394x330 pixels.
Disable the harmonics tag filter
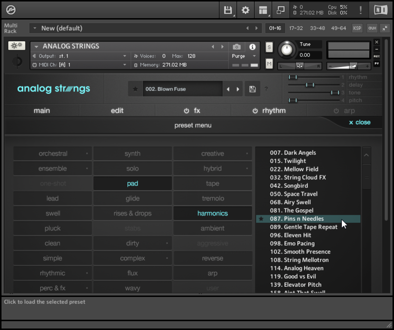213,213
